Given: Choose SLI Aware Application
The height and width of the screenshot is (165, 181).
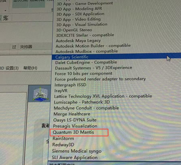Looking at the screenshot, I should pos(75,158).
